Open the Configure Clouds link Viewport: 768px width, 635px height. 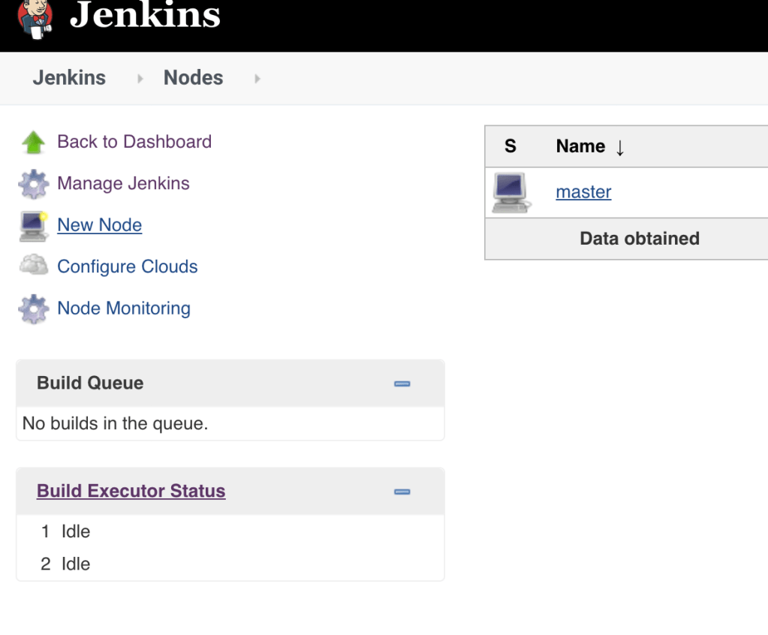[x=127, y=266]
